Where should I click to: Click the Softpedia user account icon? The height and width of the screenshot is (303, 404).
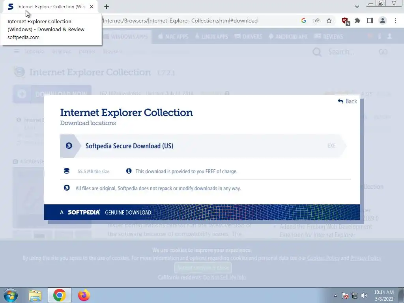[x=389, y=36]
